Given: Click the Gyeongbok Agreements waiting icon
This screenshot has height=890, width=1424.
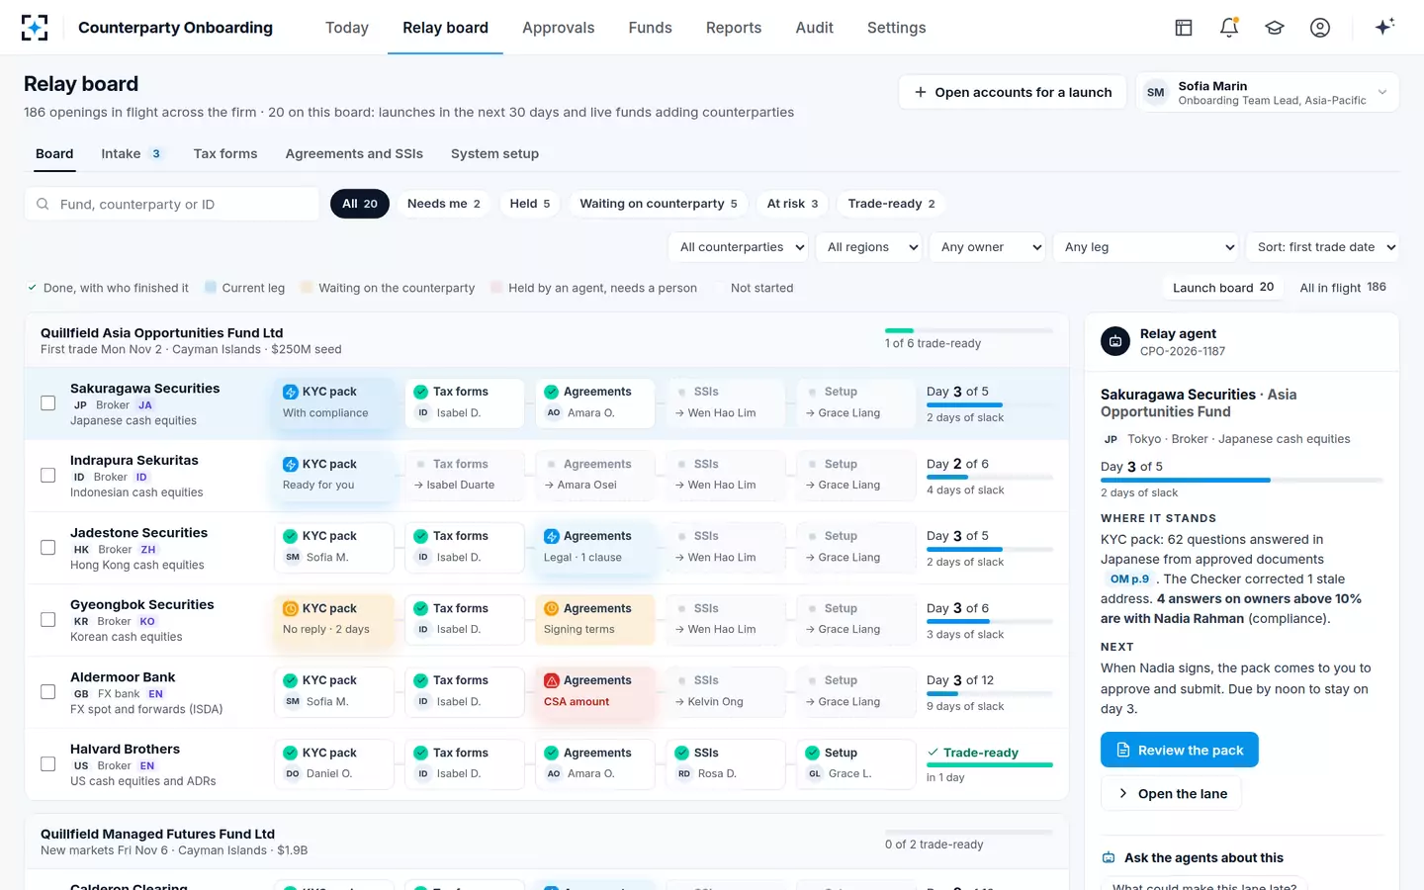Looking at the screenshot, I should 552,608.
